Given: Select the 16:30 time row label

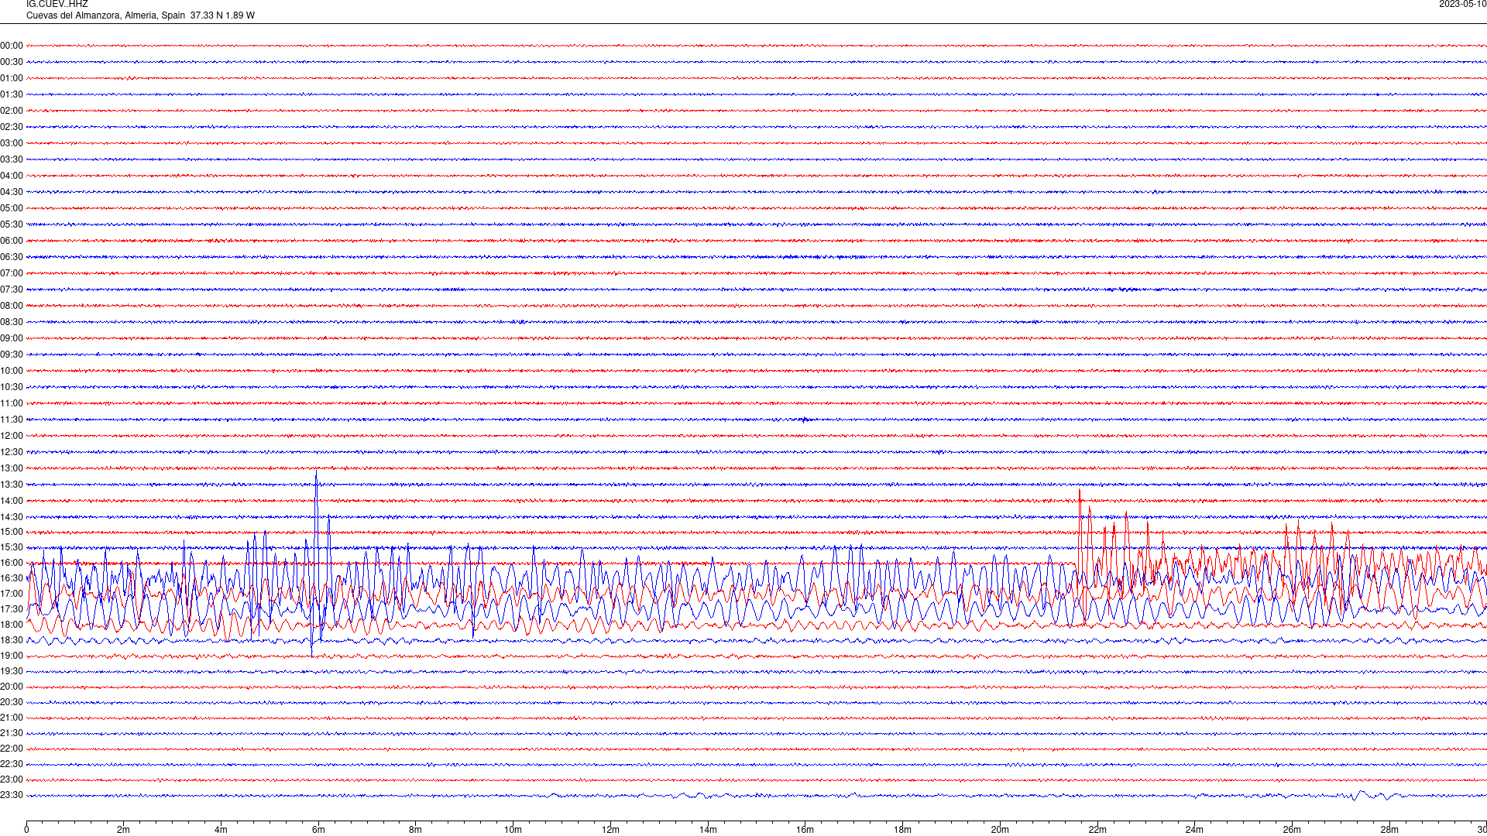Looking at the screenshot, I should [x=12, y=578].
